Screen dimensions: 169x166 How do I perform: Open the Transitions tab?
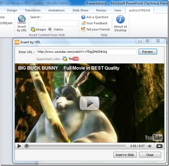pyautogui.click(x=33, y=10)
